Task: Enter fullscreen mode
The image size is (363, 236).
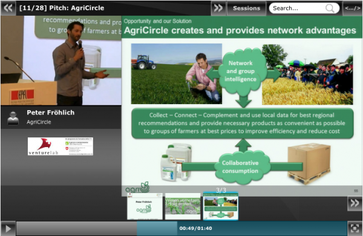Action: [x=355, y=228]
